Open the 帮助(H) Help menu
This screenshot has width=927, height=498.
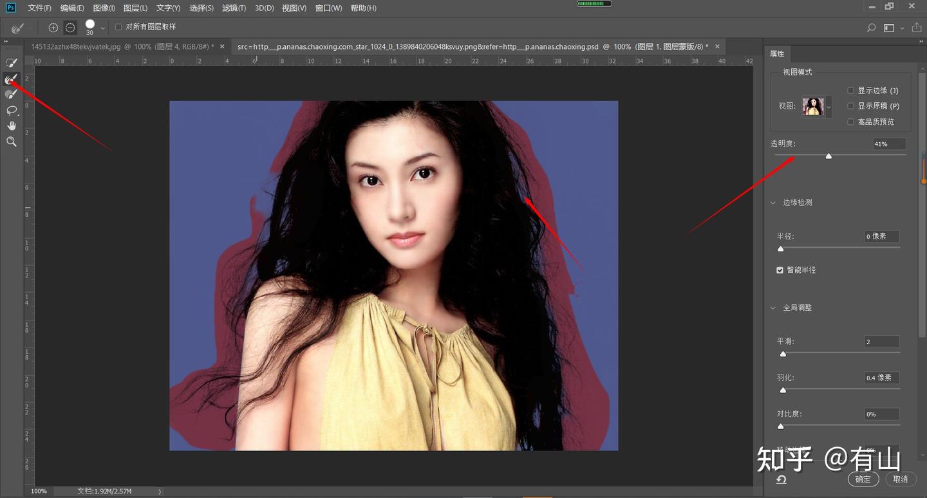pos(364,8)
